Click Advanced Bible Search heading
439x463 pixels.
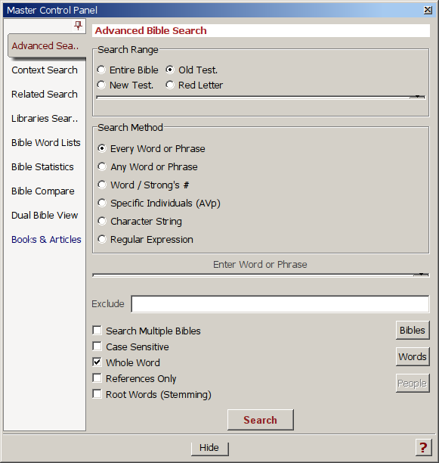[150, 30]
